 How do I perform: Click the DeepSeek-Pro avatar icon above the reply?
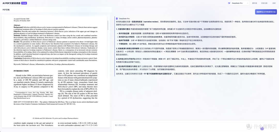[x=117, y=19]
